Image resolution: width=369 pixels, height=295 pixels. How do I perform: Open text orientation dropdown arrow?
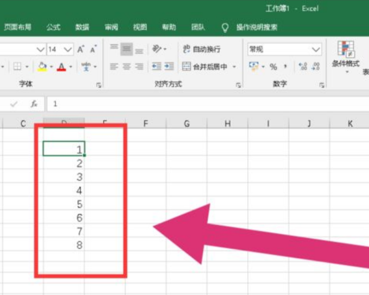pyautogui.click(x=165, y=49)
